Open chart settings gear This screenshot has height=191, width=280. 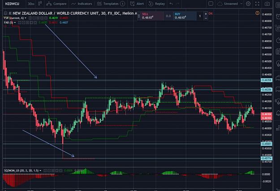248,4
